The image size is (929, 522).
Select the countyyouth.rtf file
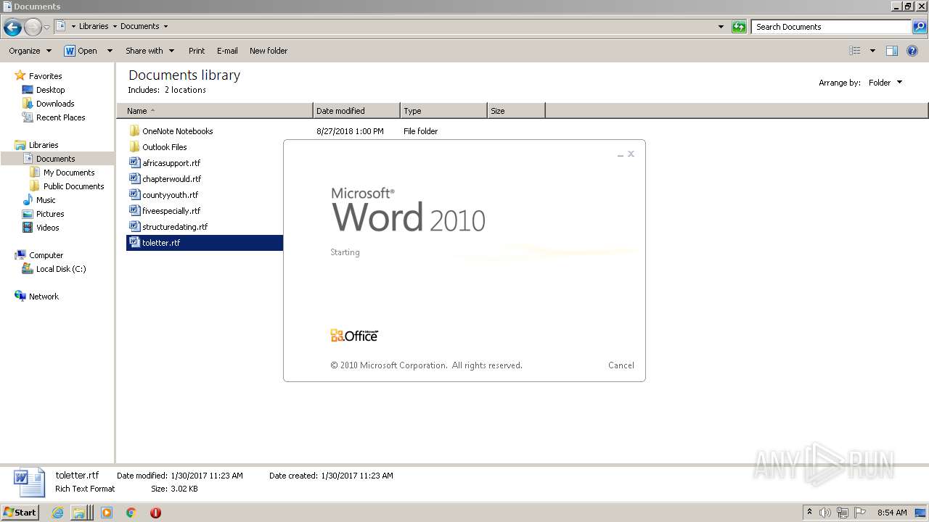[x=170, y=195]
